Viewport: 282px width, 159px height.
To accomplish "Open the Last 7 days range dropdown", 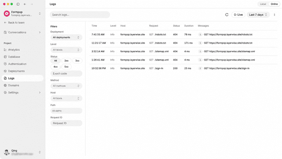I will (258, 14).
